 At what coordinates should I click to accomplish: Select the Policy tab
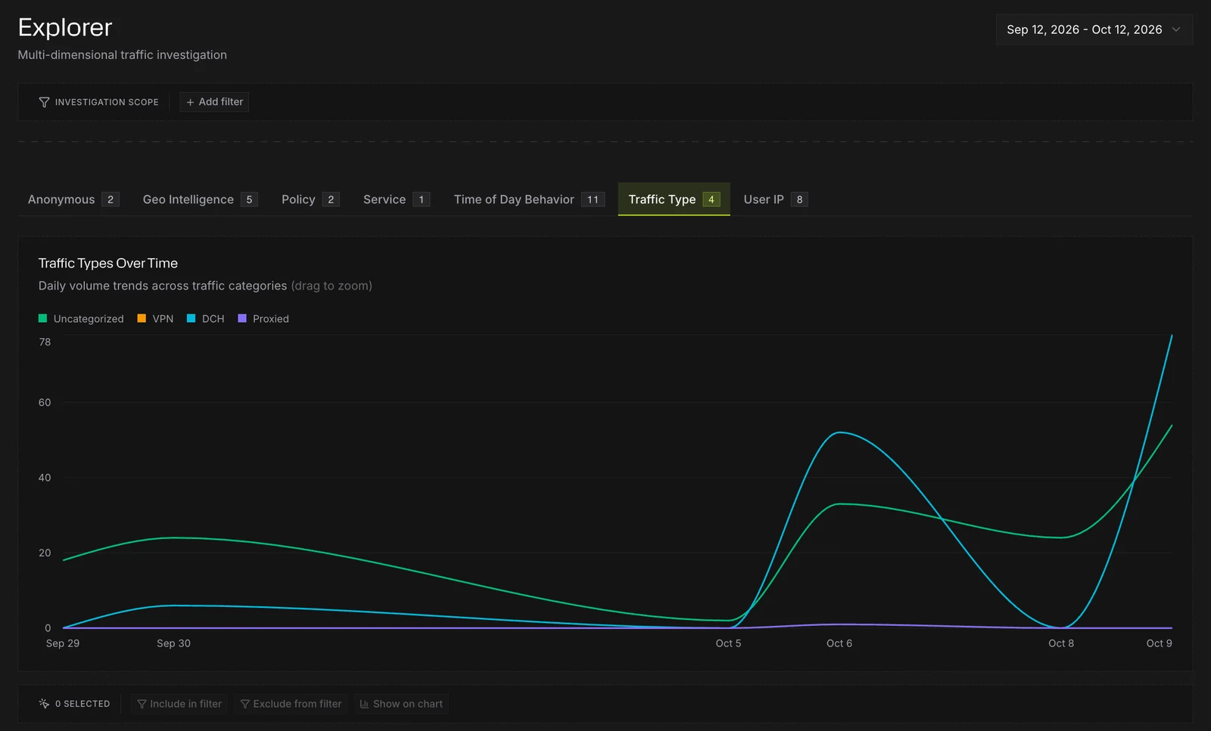pyautogui.click(x=310, y=200)
